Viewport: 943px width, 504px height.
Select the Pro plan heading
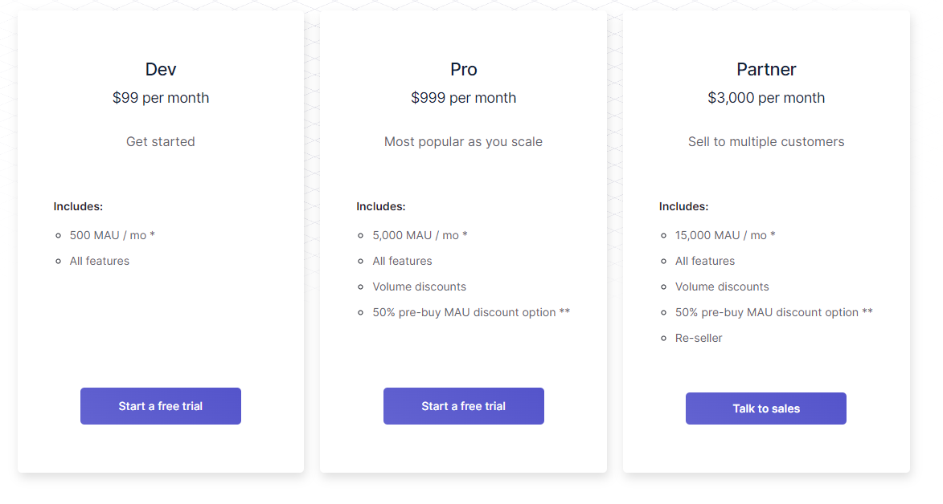pos(464,69)
